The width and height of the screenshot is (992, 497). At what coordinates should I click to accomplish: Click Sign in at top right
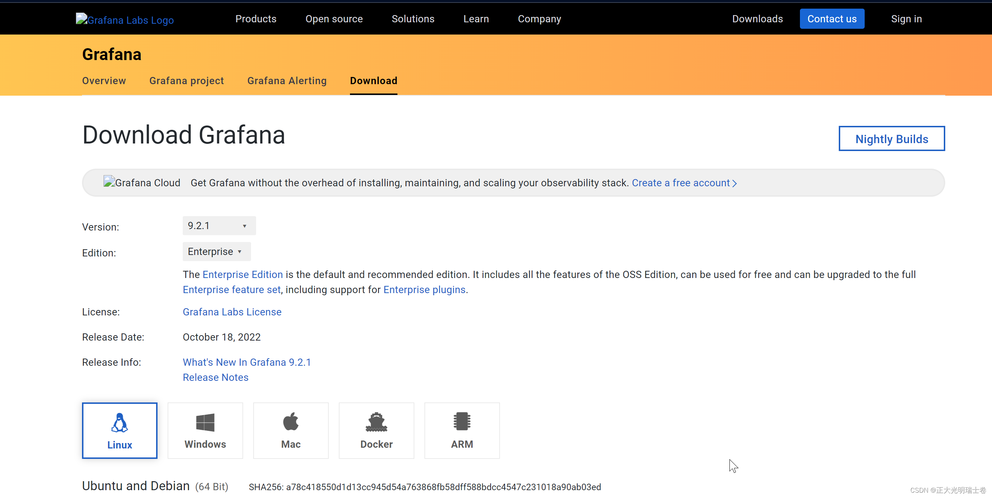pyautogui.click(x=906, y=19)
